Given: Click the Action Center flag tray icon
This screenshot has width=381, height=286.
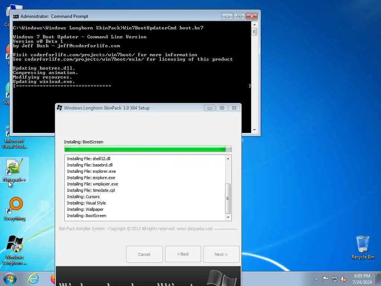Looking at the screenshot, I should 325,279.
